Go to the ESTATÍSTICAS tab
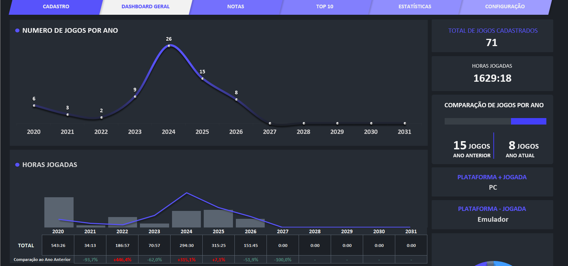This screenshot has width=568, height=266. (415, 7)
